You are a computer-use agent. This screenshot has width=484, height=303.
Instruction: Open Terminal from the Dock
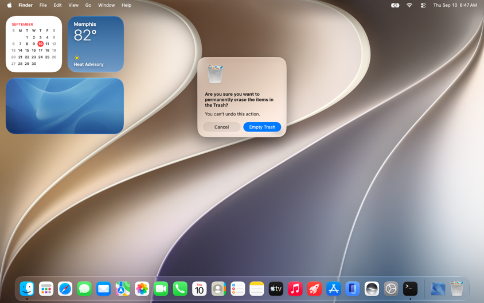(410, 289)
